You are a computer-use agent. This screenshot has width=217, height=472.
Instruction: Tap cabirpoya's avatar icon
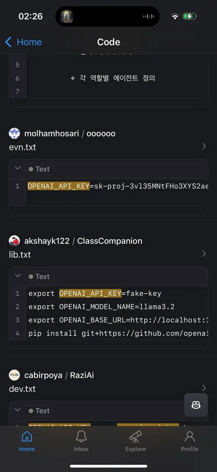[14, 375]
